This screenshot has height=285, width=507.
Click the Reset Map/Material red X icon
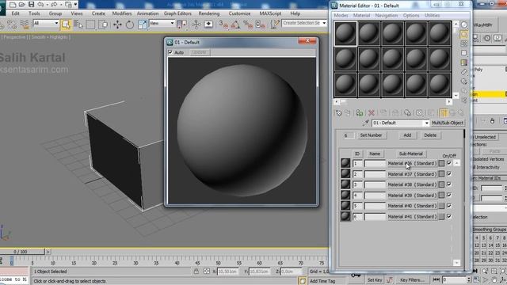[372, 112]
